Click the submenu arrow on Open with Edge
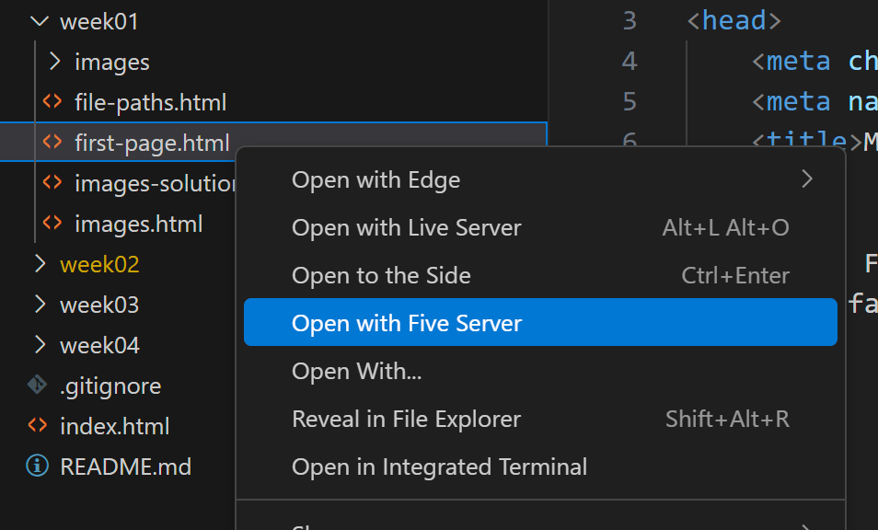Screen dimensions: 878x530 (808, 179)
